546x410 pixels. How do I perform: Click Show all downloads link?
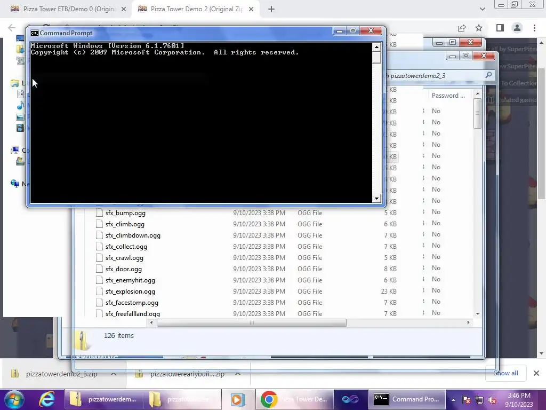pos(505,373)
